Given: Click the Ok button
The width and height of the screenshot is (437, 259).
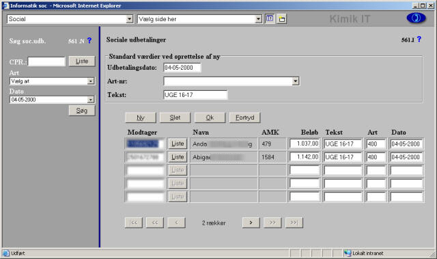Looking at the screenshot, I should [210, 118].
